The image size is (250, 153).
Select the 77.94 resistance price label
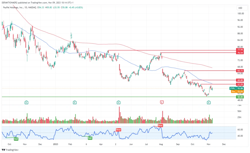pos(240,50)
